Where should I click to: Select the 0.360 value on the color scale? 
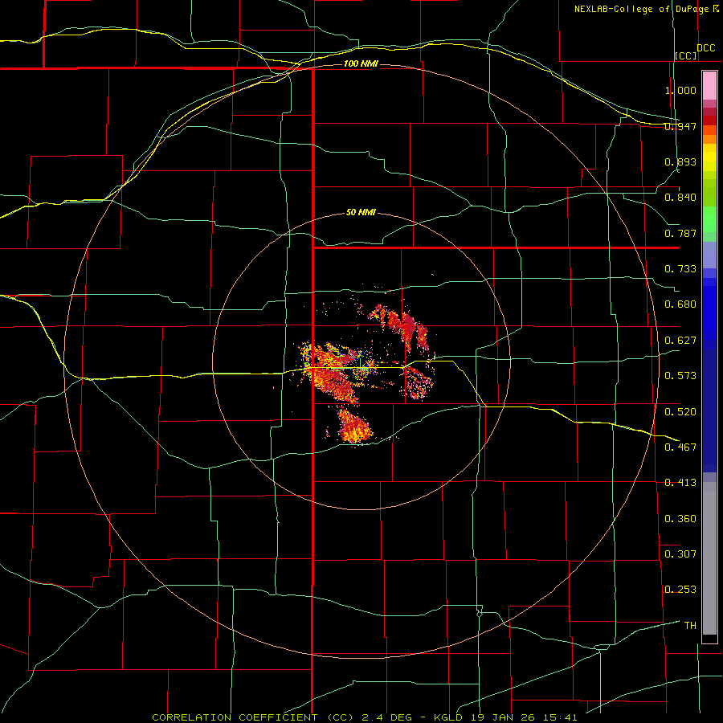pos(680,518)
